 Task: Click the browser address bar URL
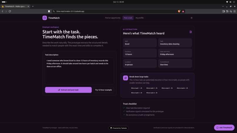(70, 11)
